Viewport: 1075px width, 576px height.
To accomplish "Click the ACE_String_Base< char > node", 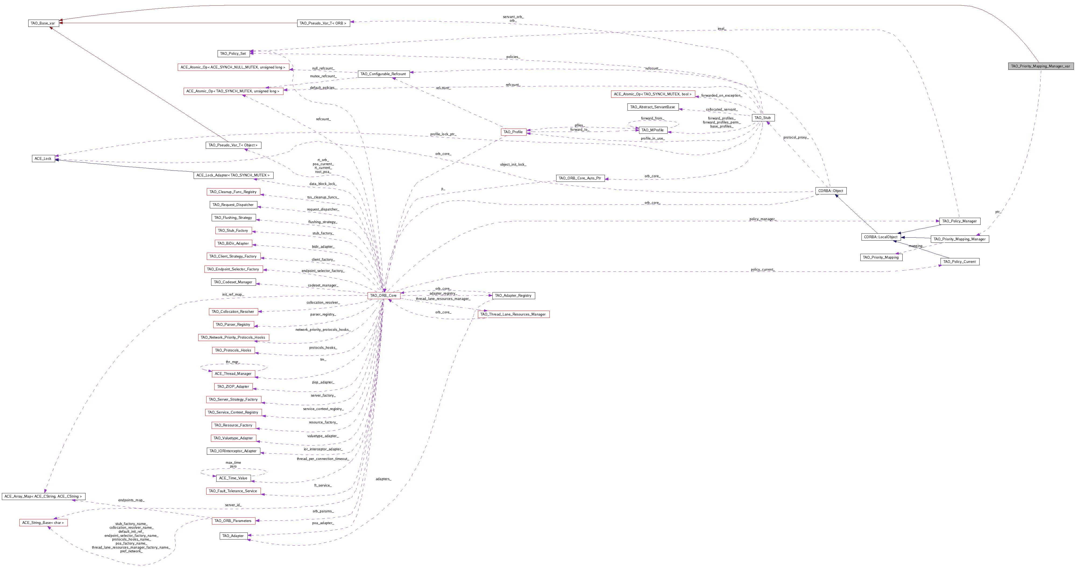I will (43, 523).
